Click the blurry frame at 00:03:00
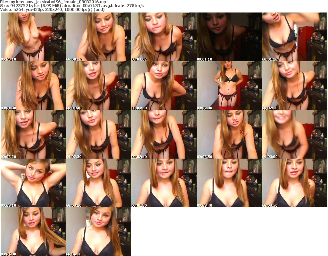 (294, 134)
